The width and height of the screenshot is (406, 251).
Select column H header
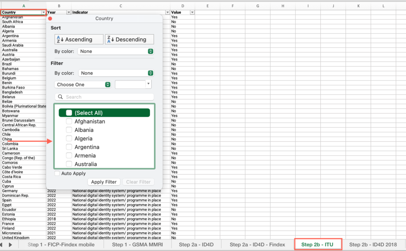click(283, 6)
